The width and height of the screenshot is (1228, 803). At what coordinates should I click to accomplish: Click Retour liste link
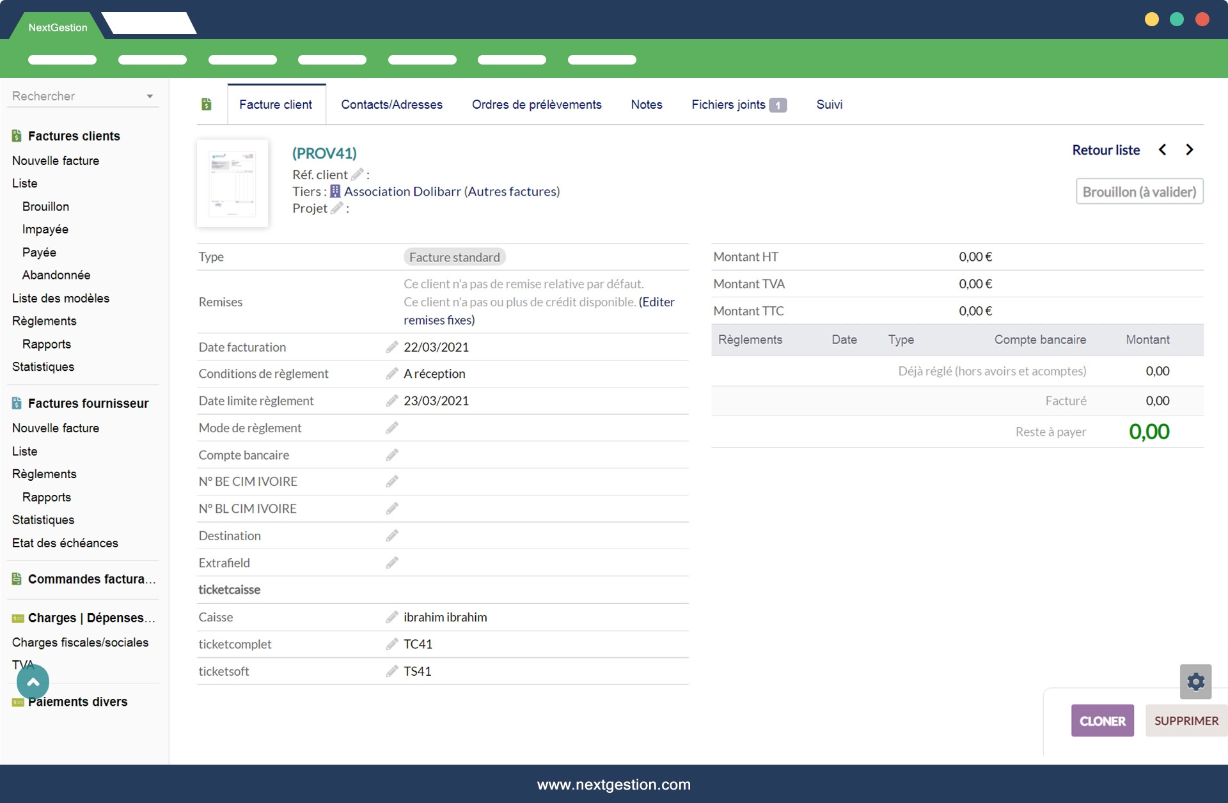coord(1106,150)
